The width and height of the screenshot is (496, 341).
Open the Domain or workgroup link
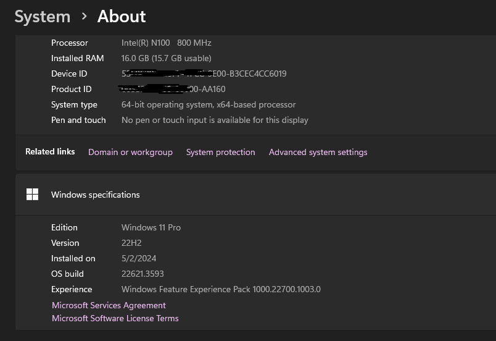pos(130,153)
